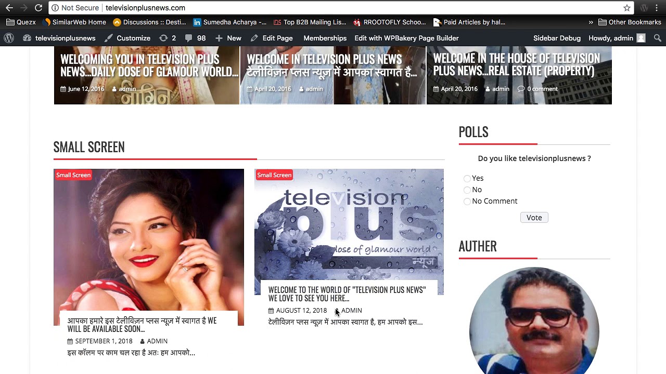Click the Small Screen tag on the actress photo
Viewport: 666px width, 374px height.
click(x=73, y=175)
